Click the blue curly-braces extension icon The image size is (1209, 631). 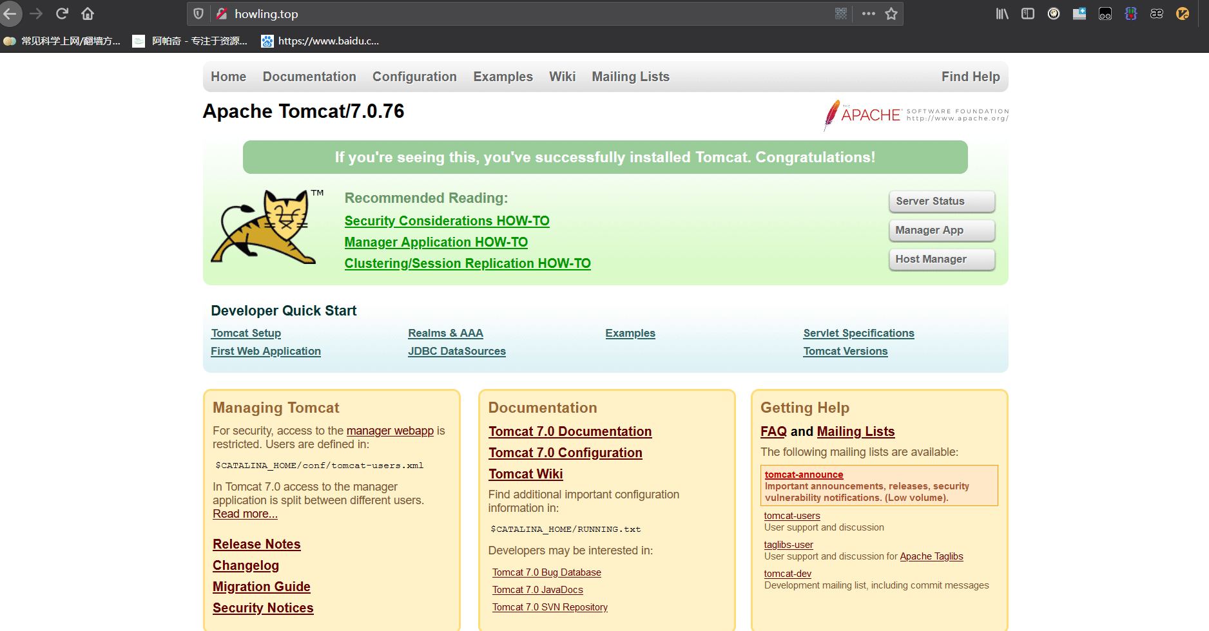[x=1131, y=14]
